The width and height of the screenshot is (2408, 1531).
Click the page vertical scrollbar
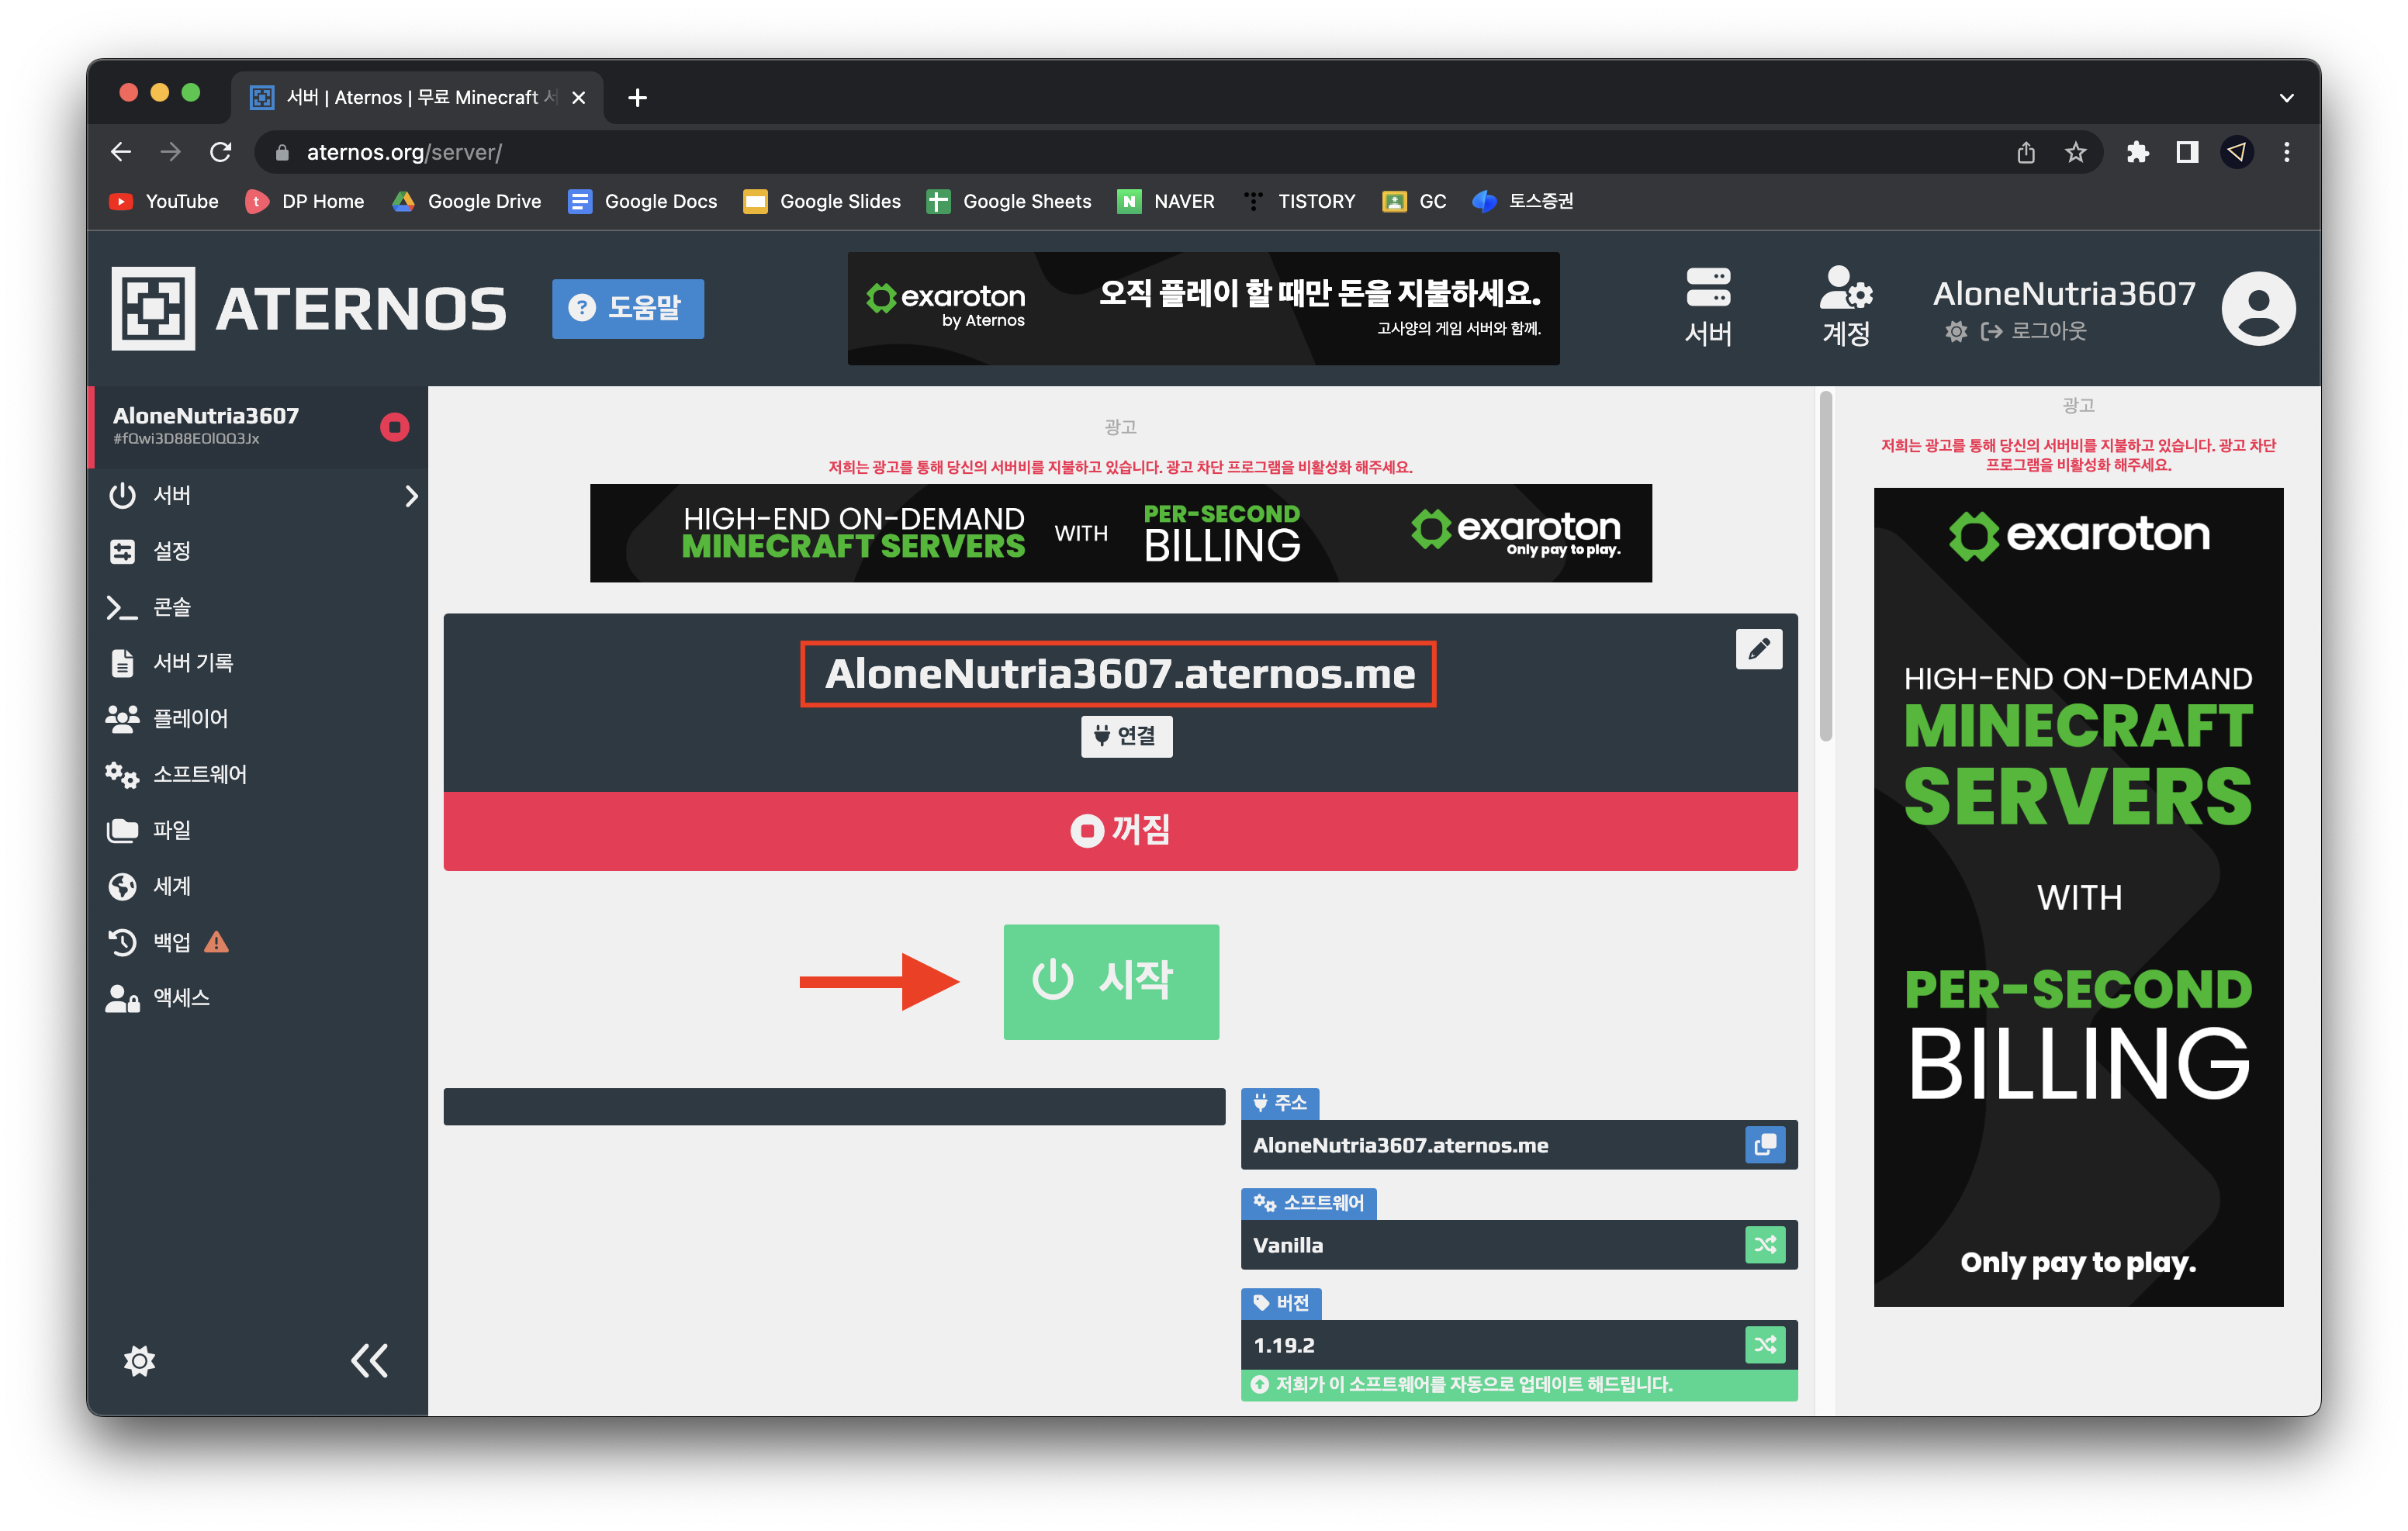point(1825,568)
